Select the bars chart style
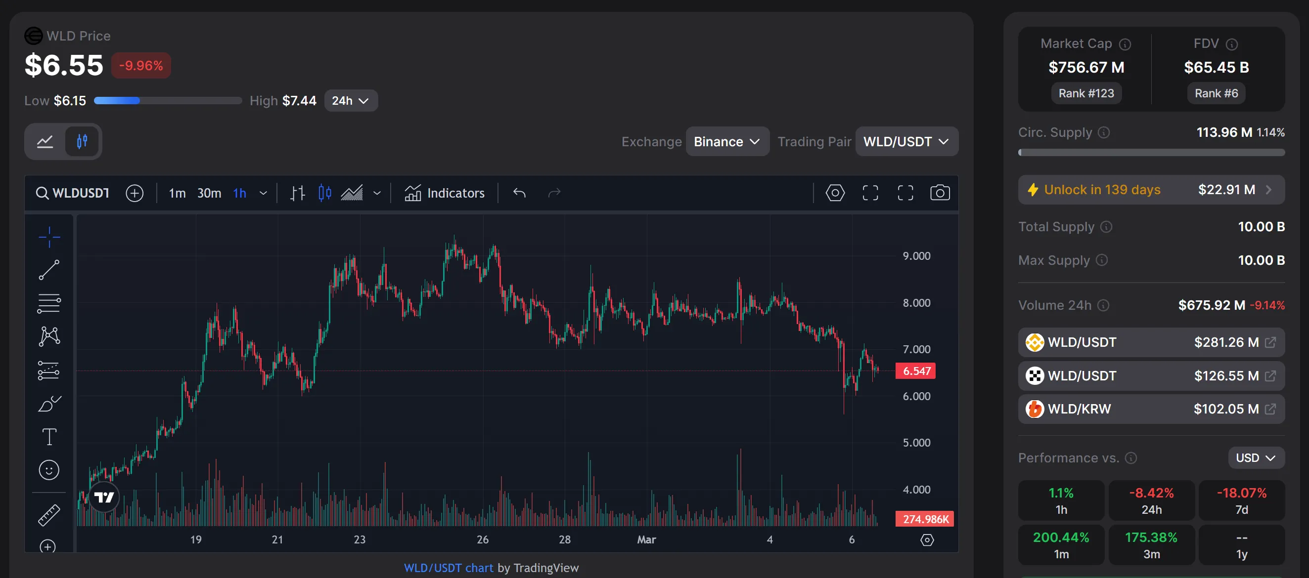The height and width of the screenshot is (578, 1309). [298, 193]
